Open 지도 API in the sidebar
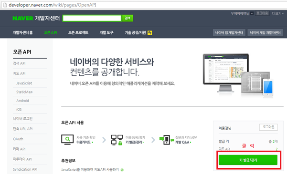Screen dimensions: 287x174 click(19, 73)
